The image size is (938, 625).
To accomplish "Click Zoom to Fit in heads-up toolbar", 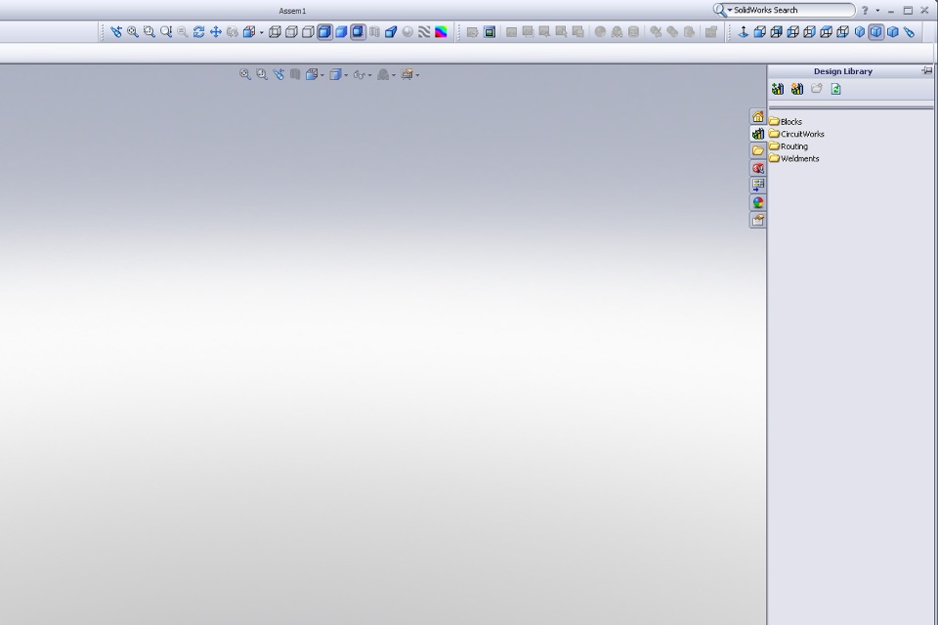I will pos(244,74).
